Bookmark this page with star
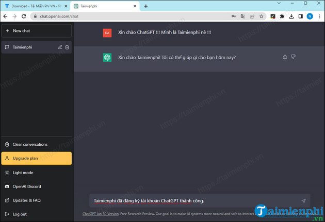Viewport: 325px width, 222px height. coord(262,16)
